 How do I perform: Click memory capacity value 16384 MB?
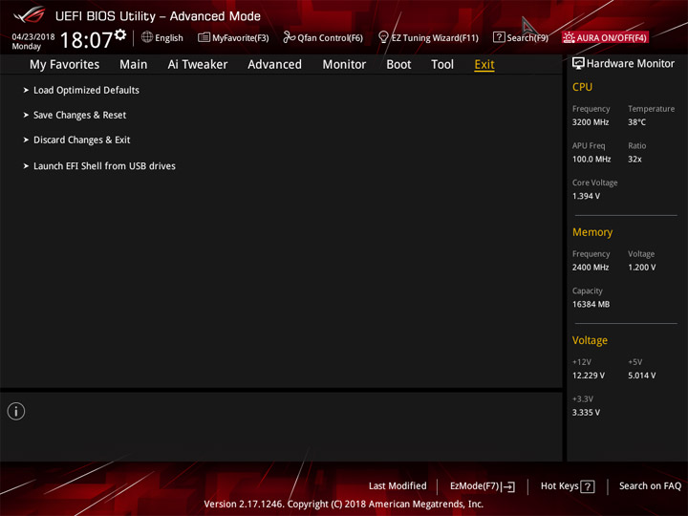click(x=591, y=304)
